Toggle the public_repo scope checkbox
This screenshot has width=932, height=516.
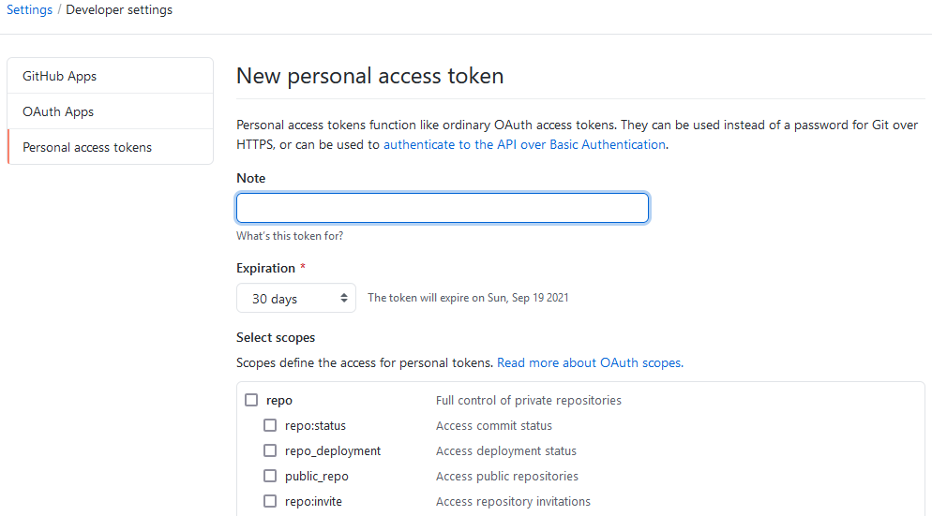coord(270,476)
